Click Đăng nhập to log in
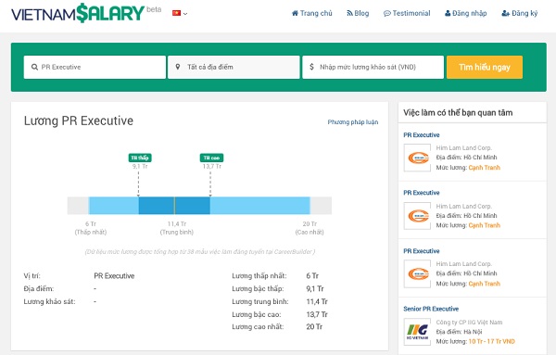Screen dimensions: 556x355 (x=465, y=13)
